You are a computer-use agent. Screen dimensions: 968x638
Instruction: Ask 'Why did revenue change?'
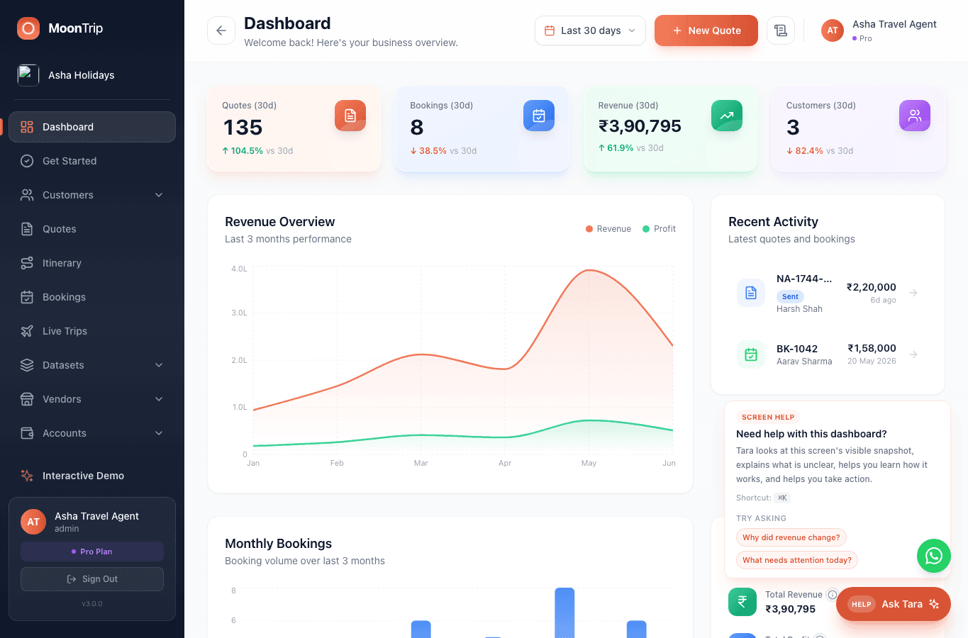point(791,537)
